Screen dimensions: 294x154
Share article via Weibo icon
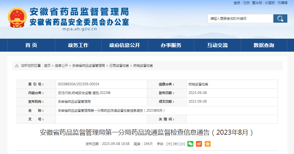click(199, 144)
